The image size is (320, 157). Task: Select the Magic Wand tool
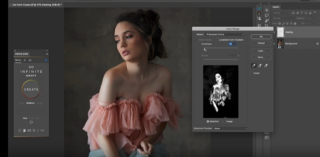[x=266, y=21]
